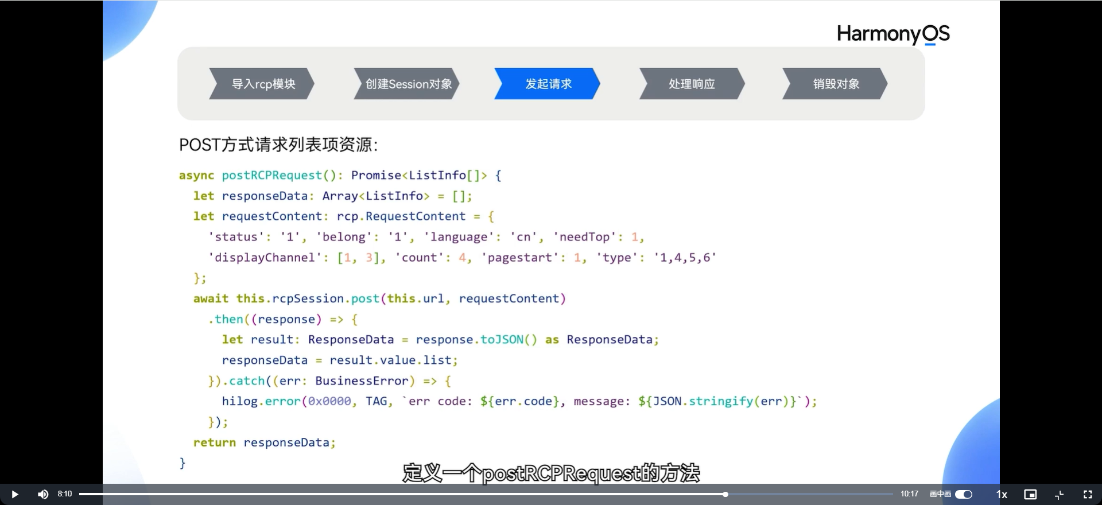This screenshot has width=1102, height=505.
Task: Click the subtitle 定义一个postRCPRequest的方法
Action: [551, 473]
